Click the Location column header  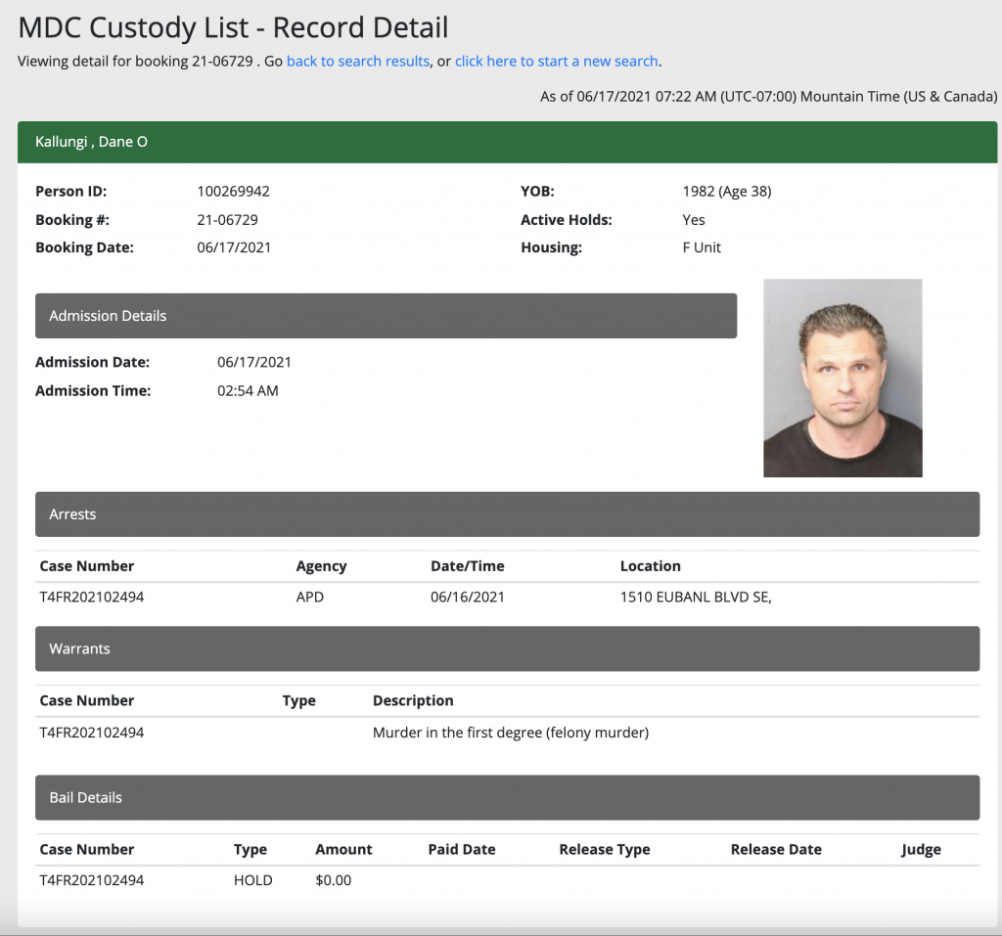coord(650,566)
